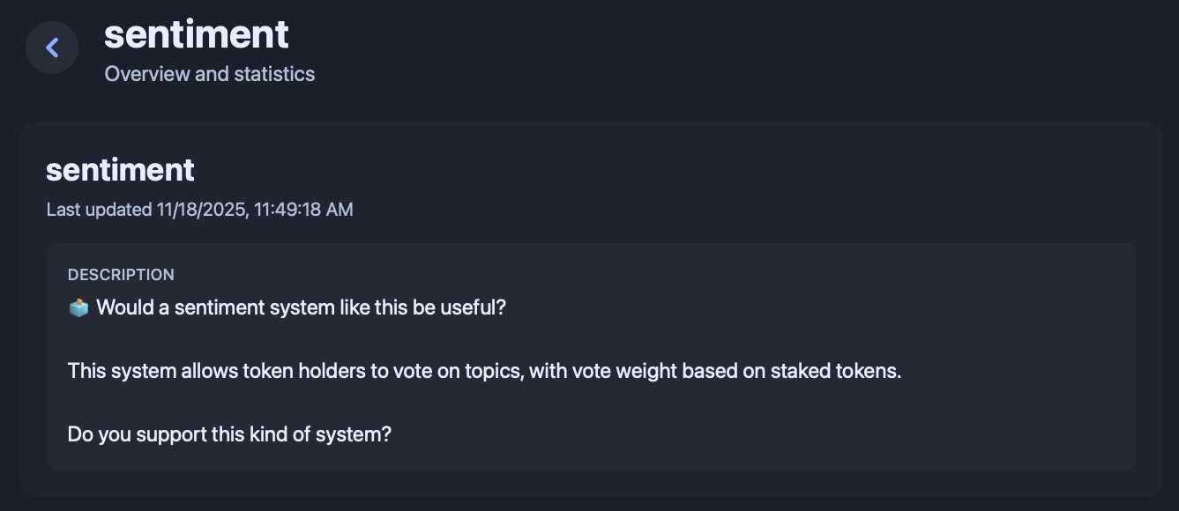This screenshot has height=511, width=1179.
Task: Click the "sentiment" card heading
Action: pyautogui.click(x=120, y=169)
